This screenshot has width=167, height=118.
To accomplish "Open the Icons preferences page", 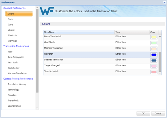I will click(10, 25).
